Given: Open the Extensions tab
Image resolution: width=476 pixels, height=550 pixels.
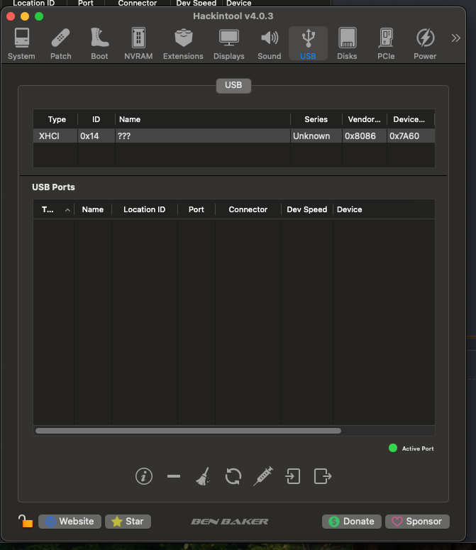Looking at the screenshot, I should (183, 43).
